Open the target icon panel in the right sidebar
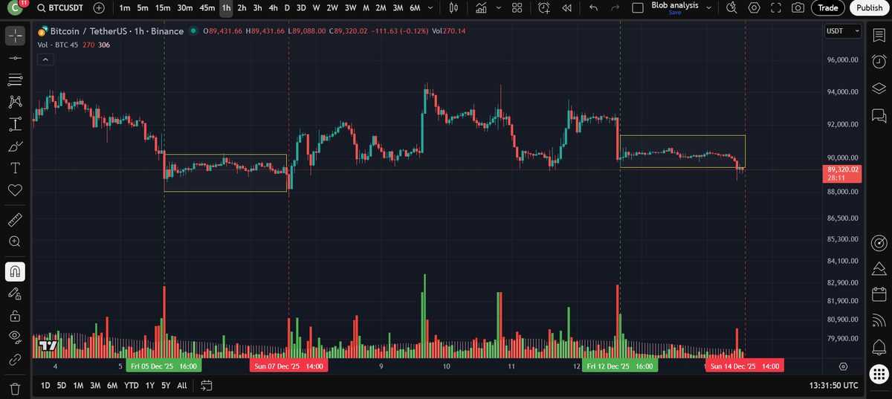 click(x=878, y=243)
